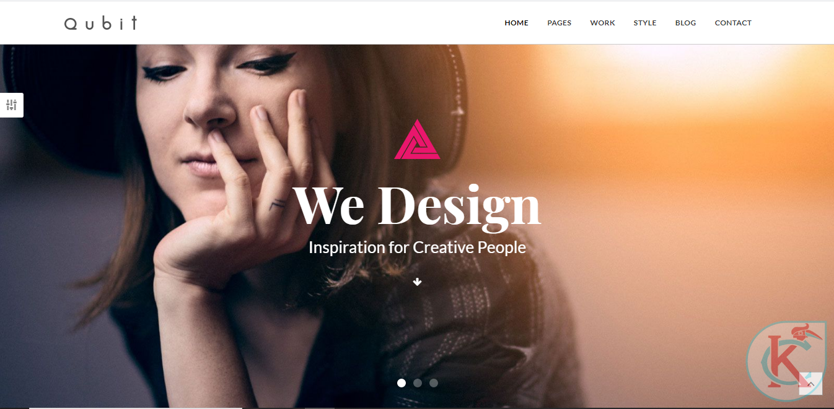834x409 pixels.
Task: Go to the BLOG menu item
Action: click(x=685, y=23)
